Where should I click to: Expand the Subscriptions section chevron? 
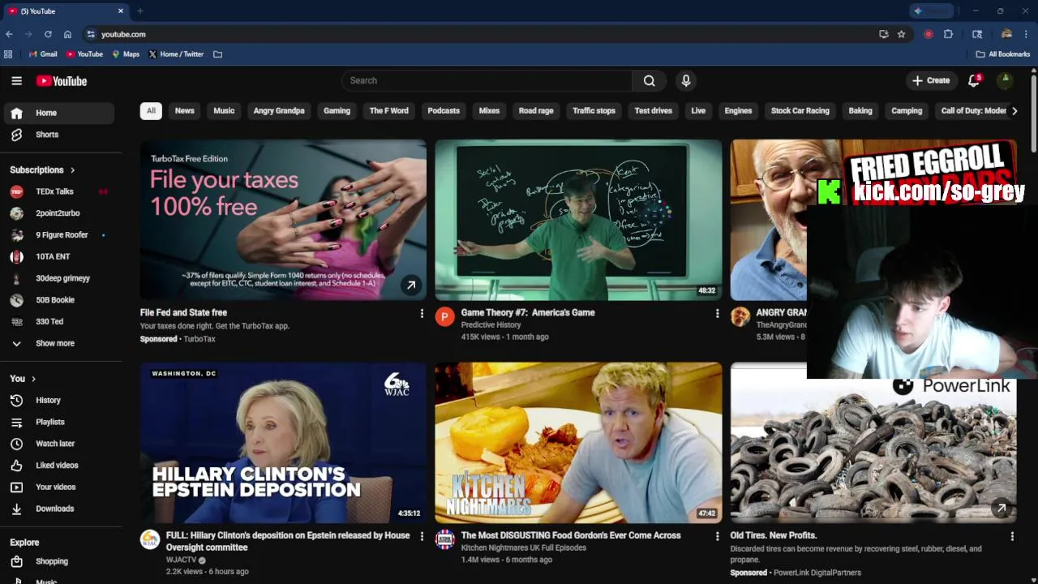click(72, 170)
